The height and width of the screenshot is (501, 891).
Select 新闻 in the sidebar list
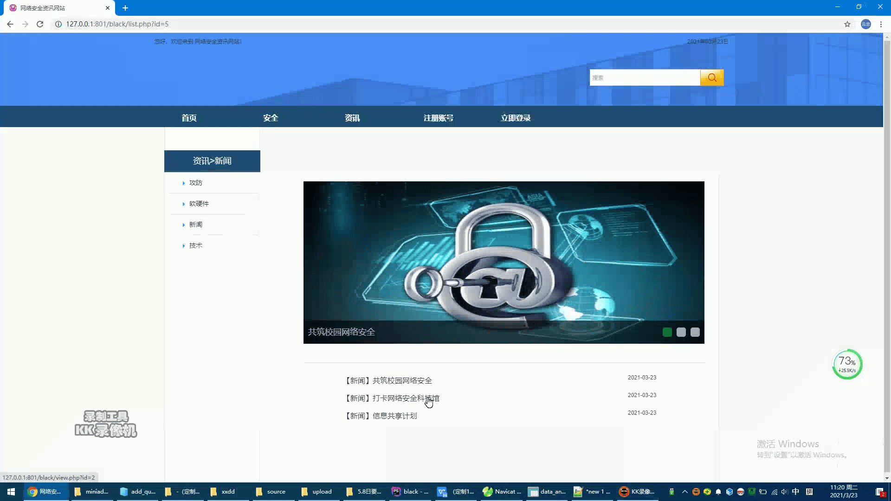click(195, 225)
